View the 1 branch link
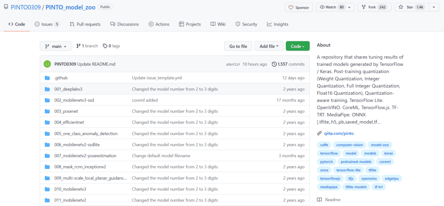The height and width of the screenshot is (206, 444). point(87,46)
